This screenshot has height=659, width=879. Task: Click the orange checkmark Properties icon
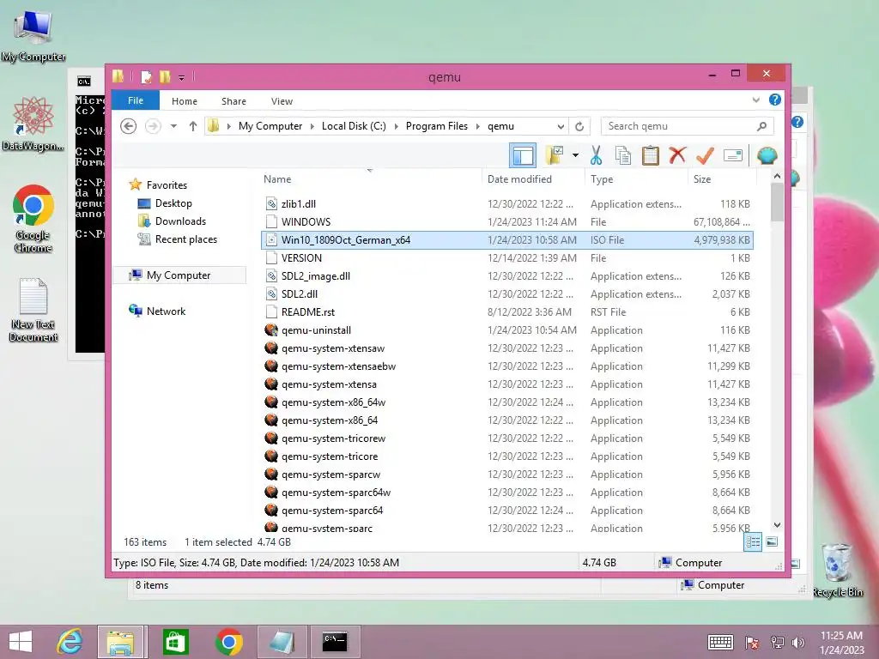tap(705, 155)
